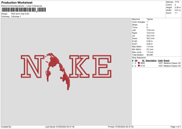Click the "Stops:" label
Image resolution: width=182 pixels, height=129 pixels.
point(135,25)
